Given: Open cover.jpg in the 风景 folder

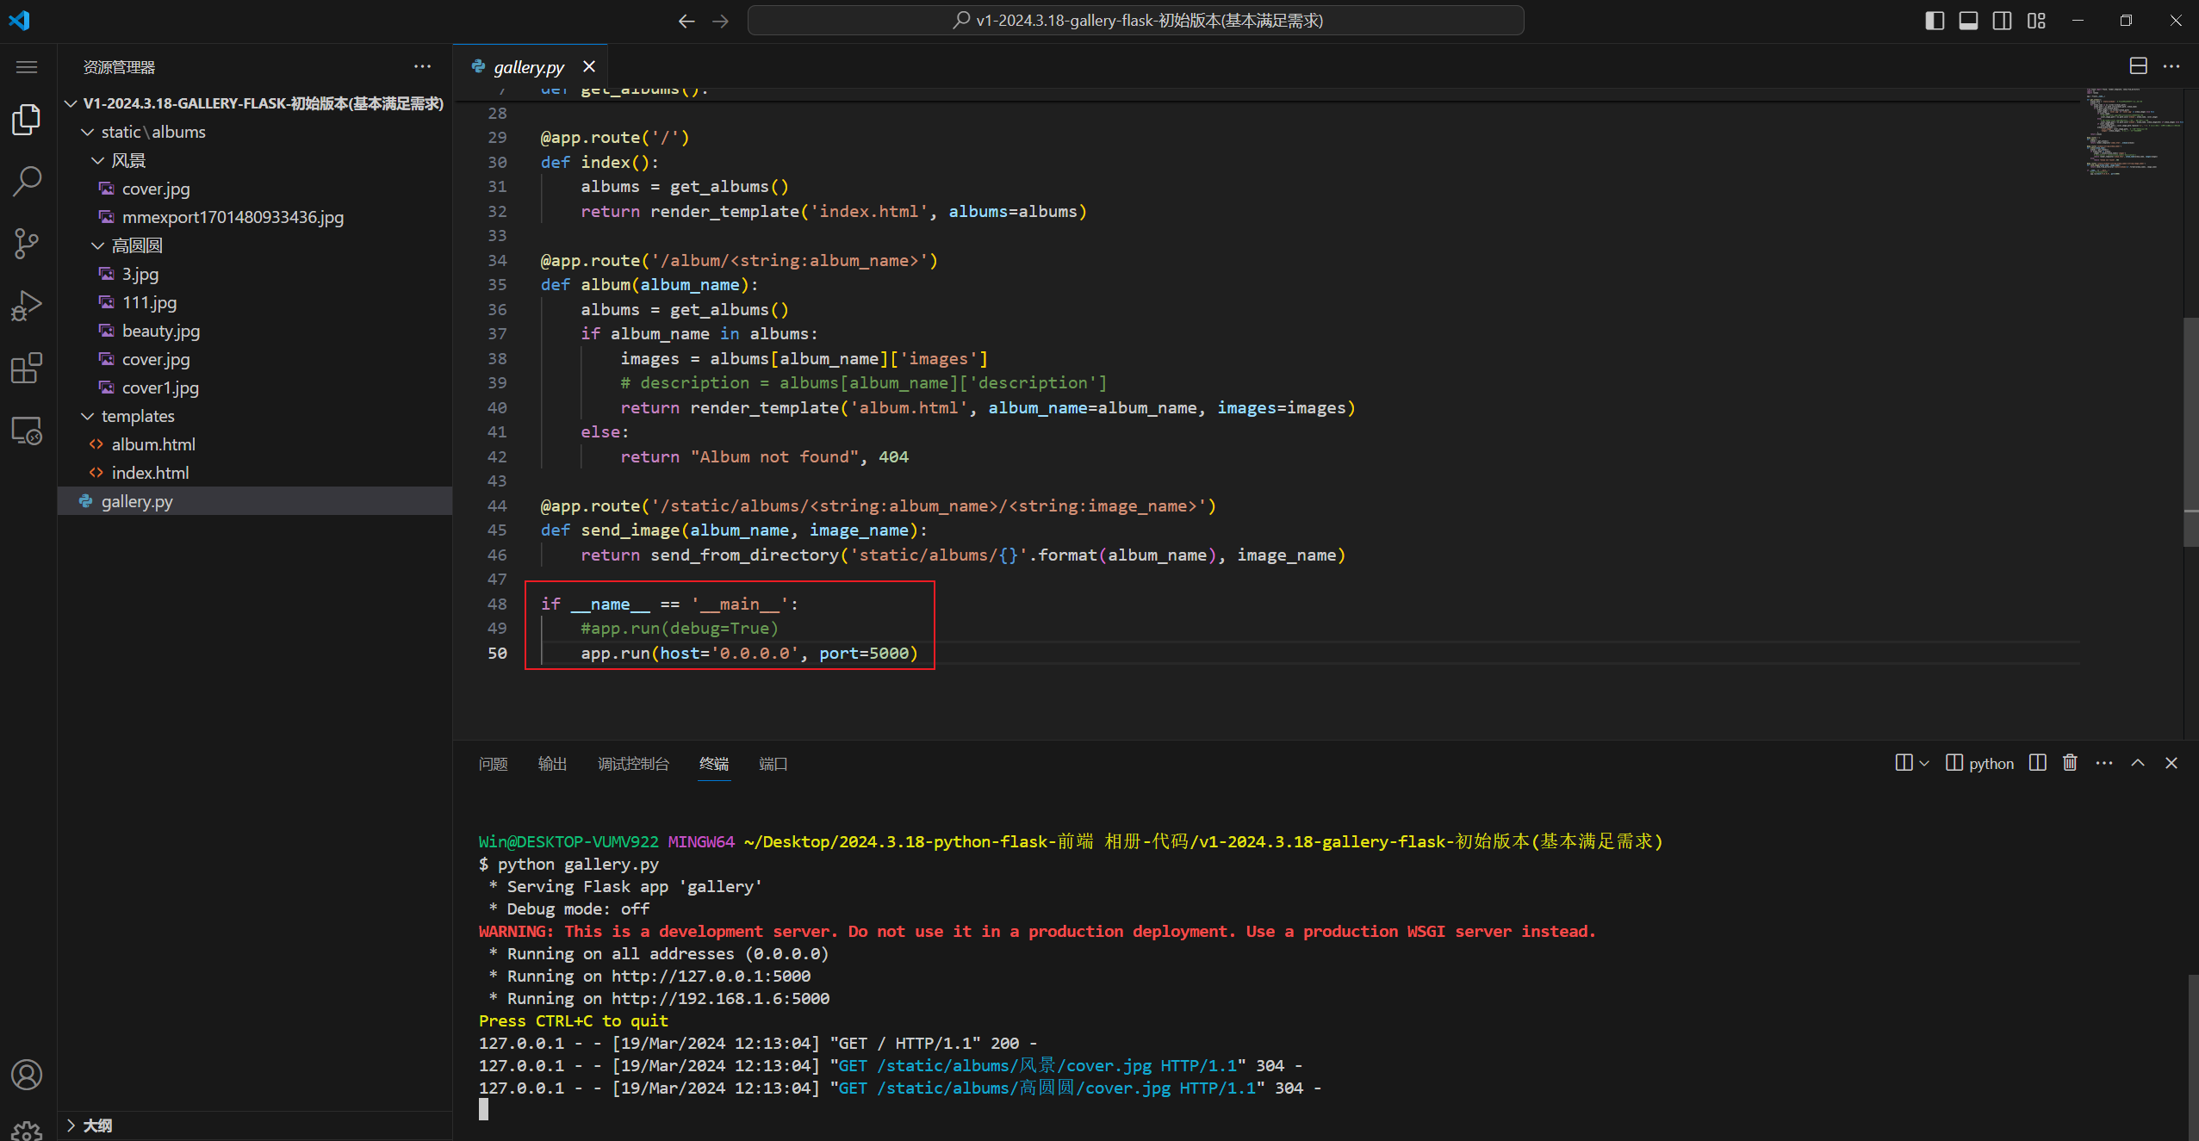Looking at the screenshot, I should (x=255, y=189).
